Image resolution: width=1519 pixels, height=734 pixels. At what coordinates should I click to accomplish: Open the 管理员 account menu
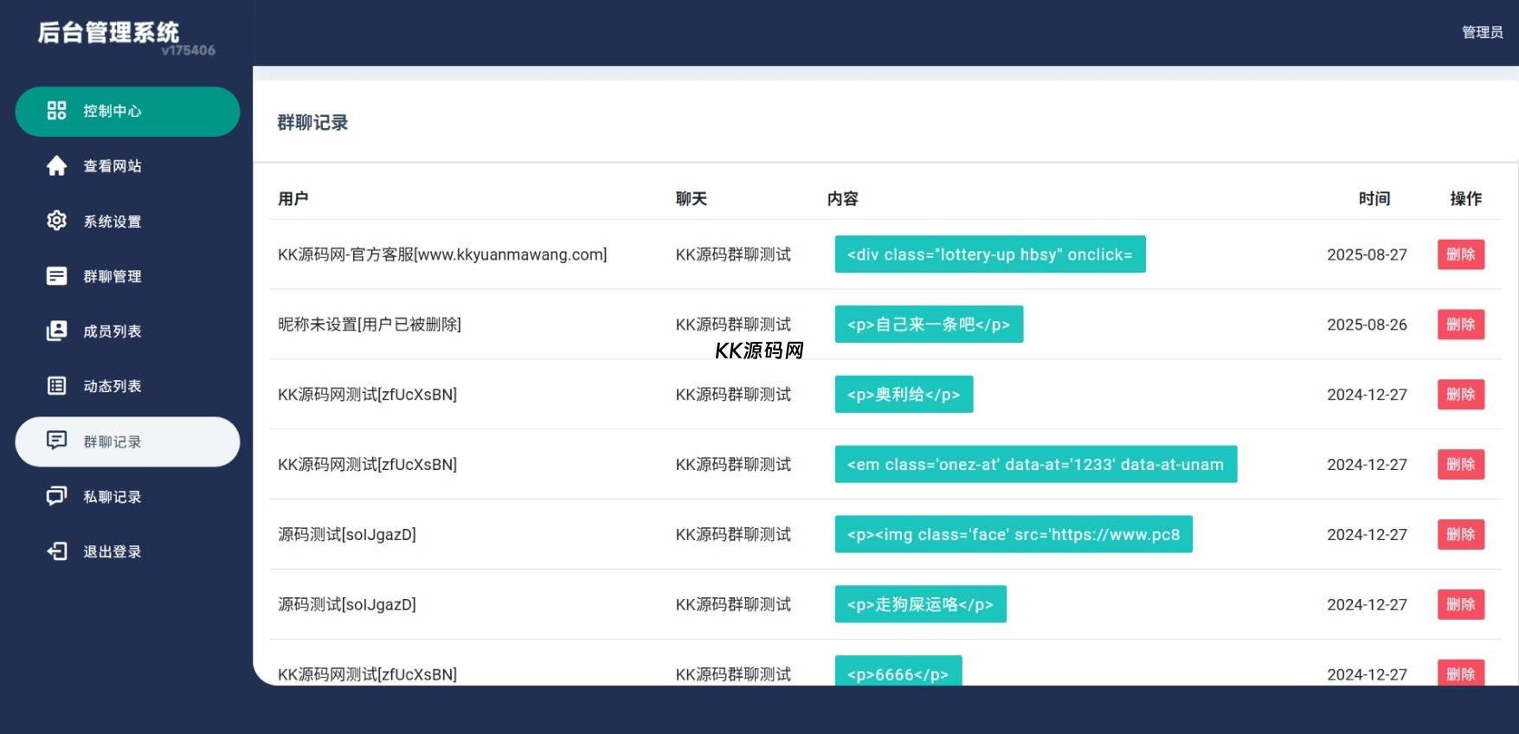(x=1482, y=33)
